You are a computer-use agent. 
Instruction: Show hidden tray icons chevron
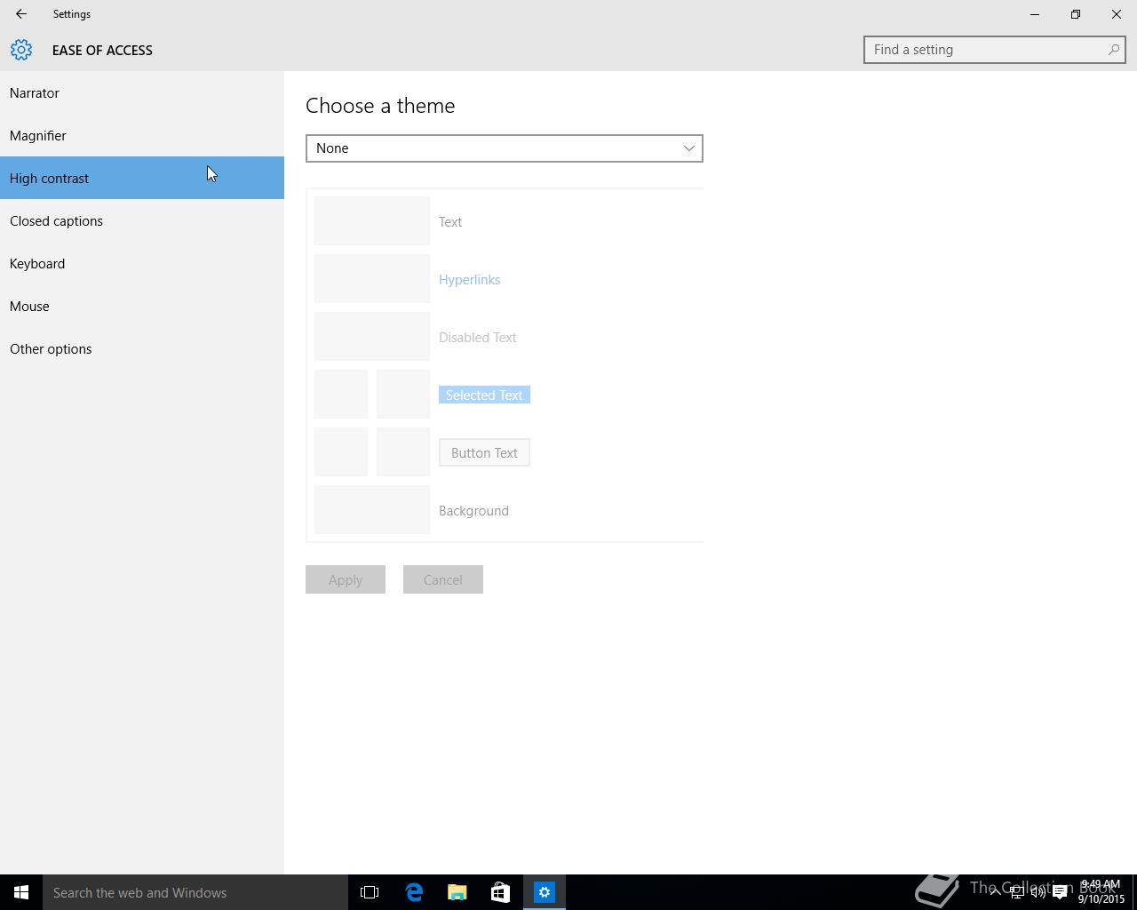[x=995, y=891]
